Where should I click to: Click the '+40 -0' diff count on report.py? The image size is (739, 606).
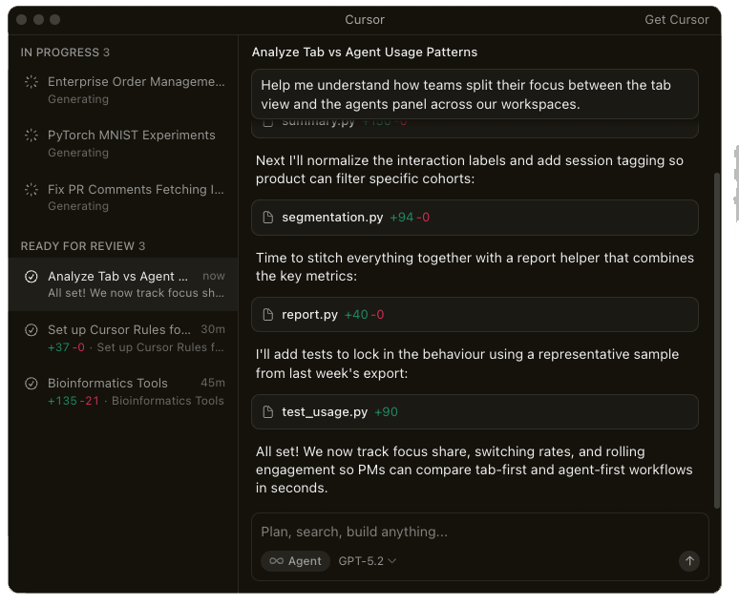[x=364, y=314]
